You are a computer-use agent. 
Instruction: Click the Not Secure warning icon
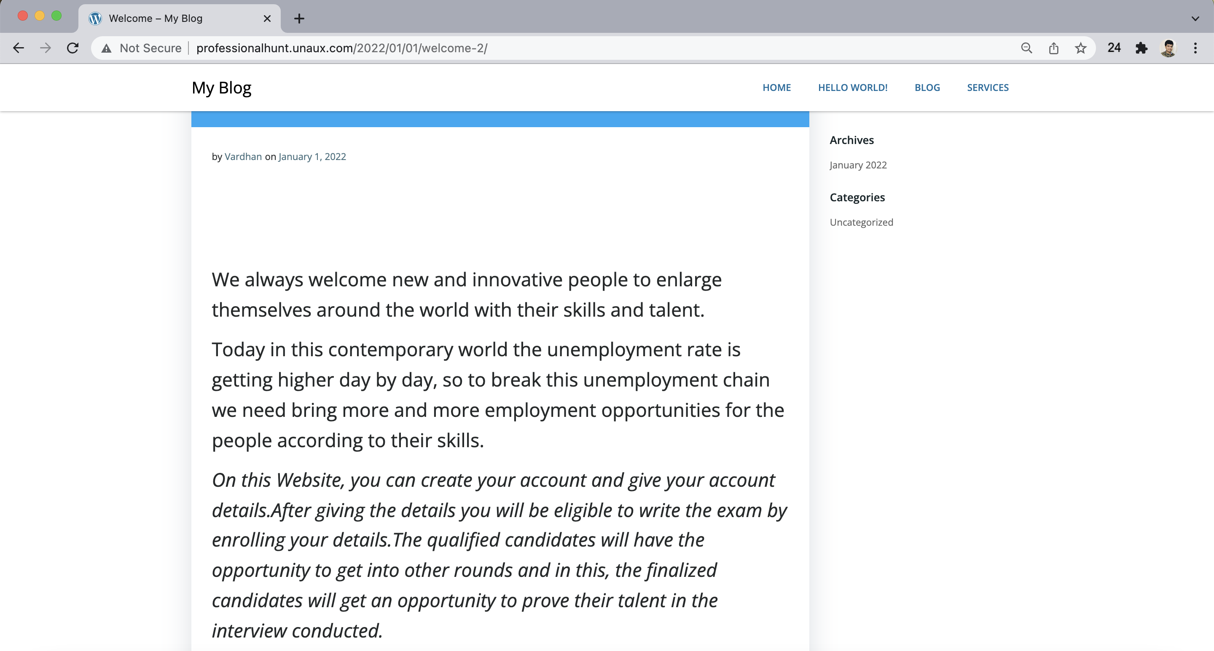[x=107, y=48]
